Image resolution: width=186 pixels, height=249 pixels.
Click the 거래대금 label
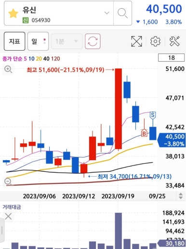[x=12, y=207]
